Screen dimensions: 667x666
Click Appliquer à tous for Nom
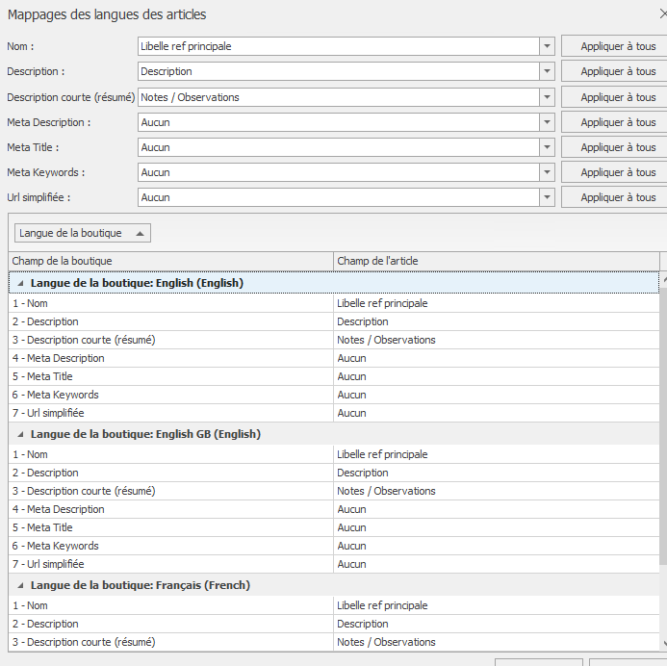pyautogui.click(x=618, y=46)
